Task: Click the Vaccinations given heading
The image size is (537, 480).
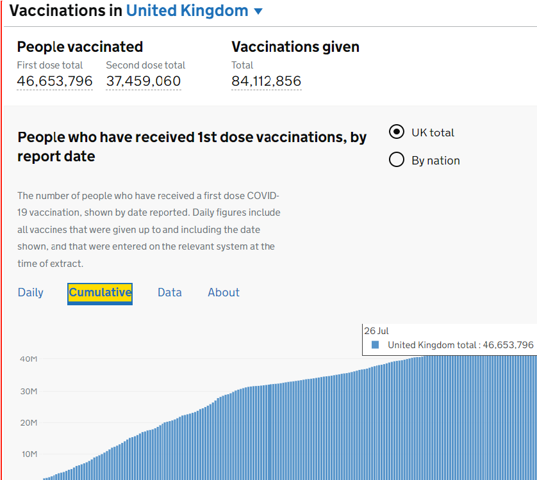Action: (295, 47)
